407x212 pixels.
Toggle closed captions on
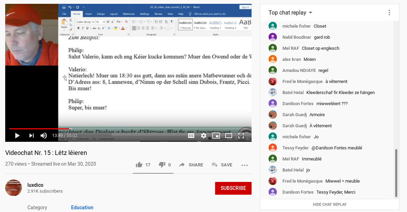(x=191, y=135)
